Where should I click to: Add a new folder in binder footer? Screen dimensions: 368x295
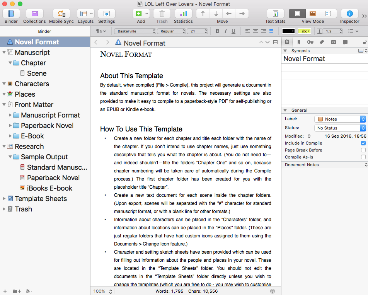click(17, 291)
